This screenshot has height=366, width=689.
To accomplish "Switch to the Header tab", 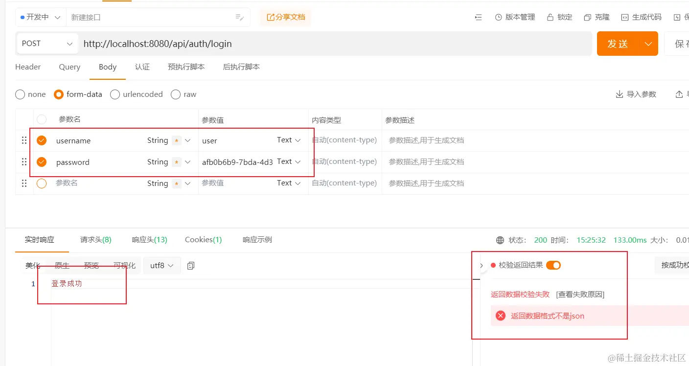I will tap(28, 67).
